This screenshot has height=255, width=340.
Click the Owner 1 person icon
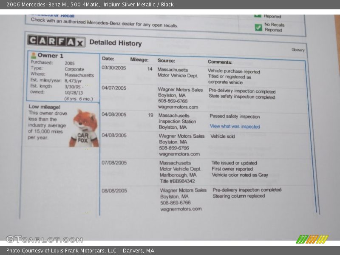point(33,56)
